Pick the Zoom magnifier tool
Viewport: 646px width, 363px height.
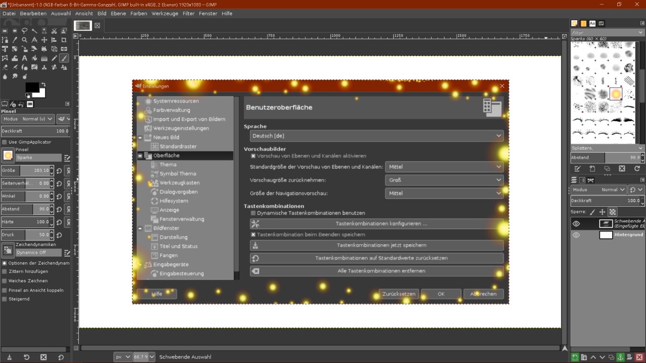[x=24, y=40]
